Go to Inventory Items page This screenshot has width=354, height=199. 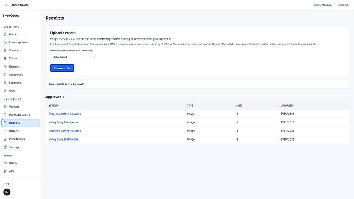point(21,42)
